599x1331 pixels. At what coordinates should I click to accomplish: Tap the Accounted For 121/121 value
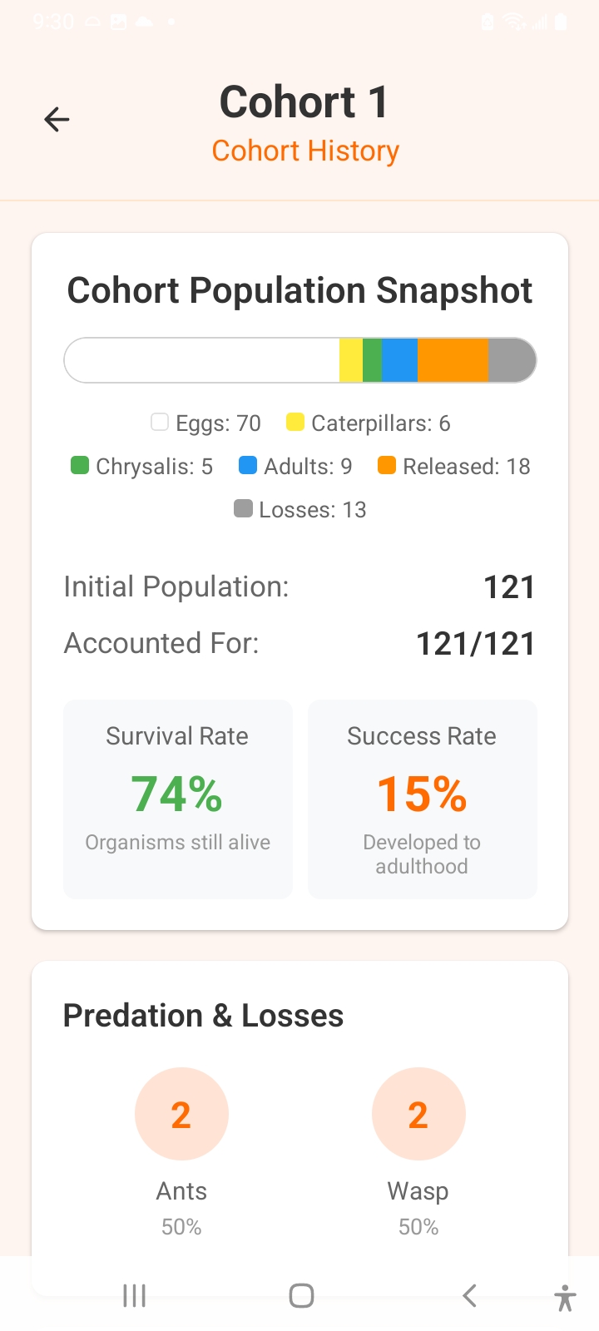(x=475, y=644)
